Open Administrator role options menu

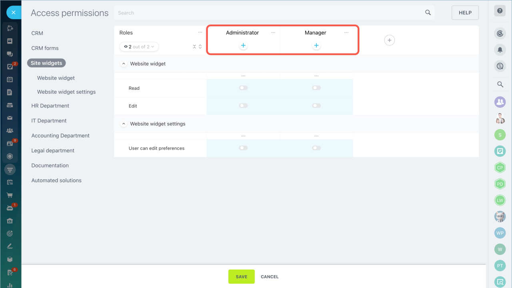273,33
